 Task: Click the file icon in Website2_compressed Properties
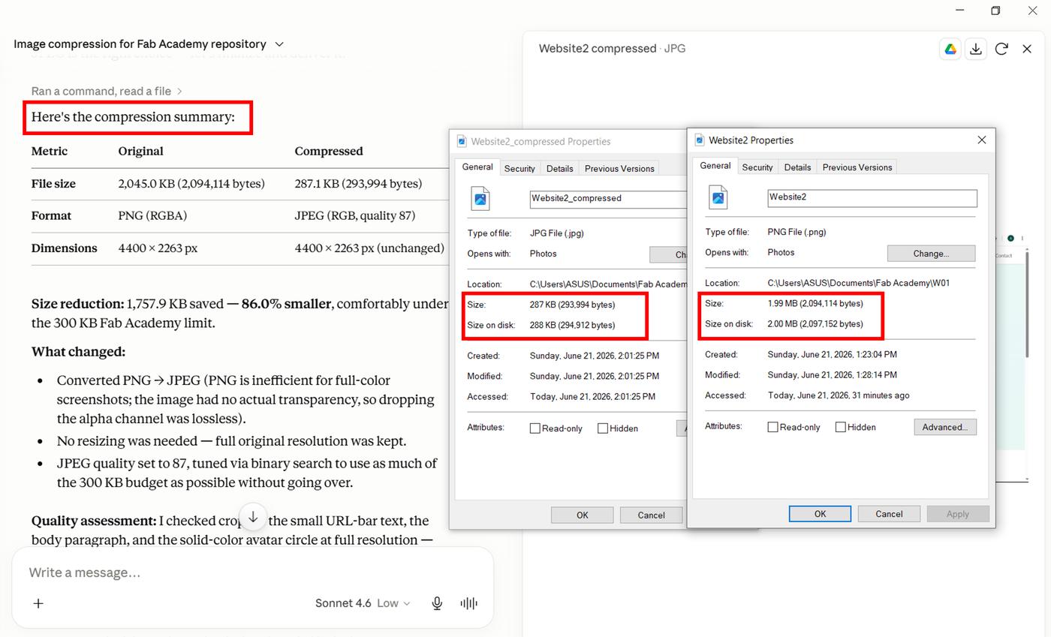click(480, 198)
